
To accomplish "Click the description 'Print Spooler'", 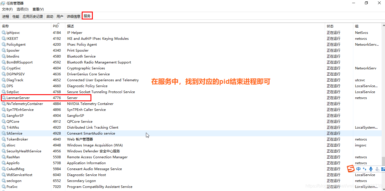I will click(x=78, y=51).
